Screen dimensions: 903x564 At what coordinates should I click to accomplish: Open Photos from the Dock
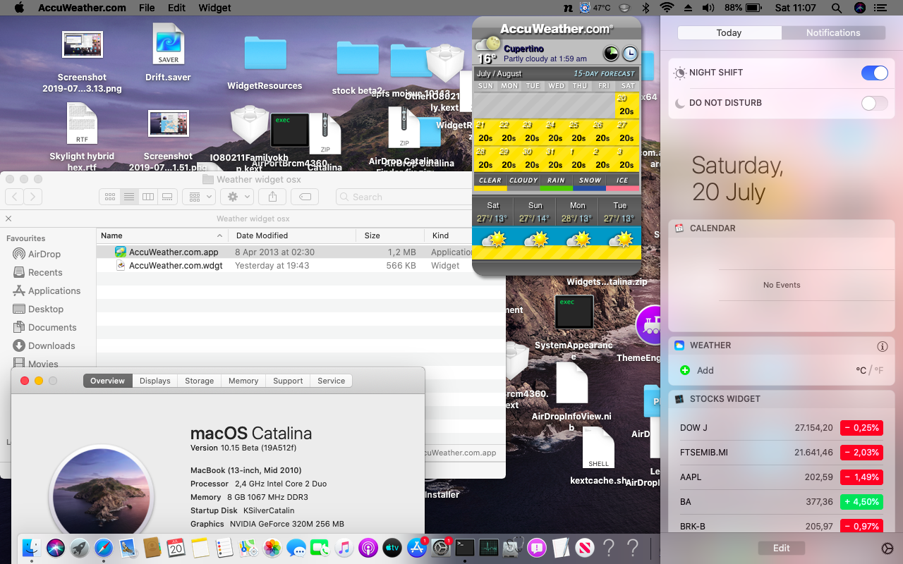[x=272, y=547]
